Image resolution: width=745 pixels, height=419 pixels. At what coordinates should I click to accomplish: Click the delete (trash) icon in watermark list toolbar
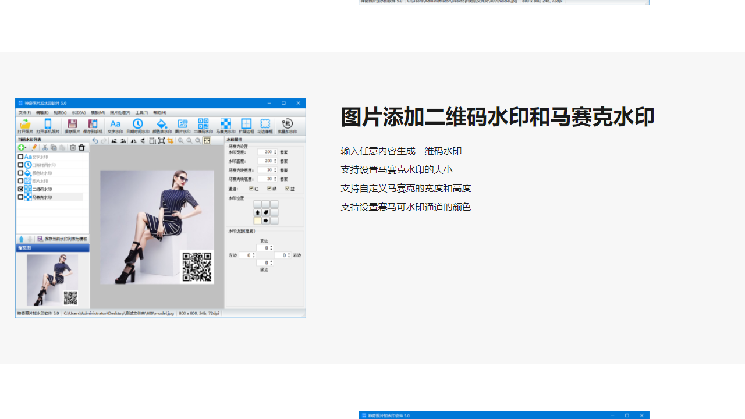[x=81, y=147]
